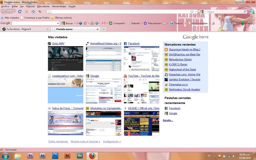Click Mostrar todo el historial link
Viewport: 256px width, 160px height.
pyautogui.click(x=85, y=141)
